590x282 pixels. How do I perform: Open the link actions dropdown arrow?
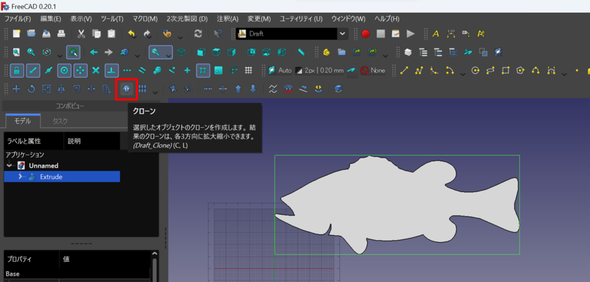[385, 55]
